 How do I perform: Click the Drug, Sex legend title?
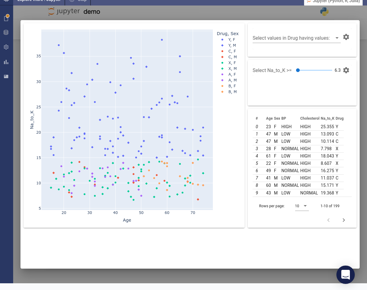pos(228,34)
